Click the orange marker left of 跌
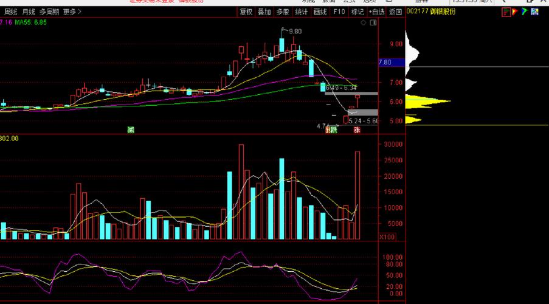The image size is (549, 304). (x=327, y=130)
